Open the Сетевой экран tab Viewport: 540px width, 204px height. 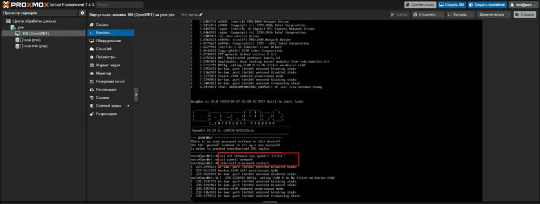[x=110, y=106]
